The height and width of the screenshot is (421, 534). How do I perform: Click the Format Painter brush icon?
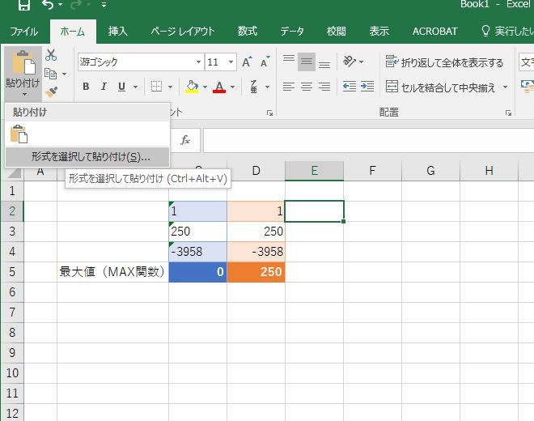tap(52, 92)
